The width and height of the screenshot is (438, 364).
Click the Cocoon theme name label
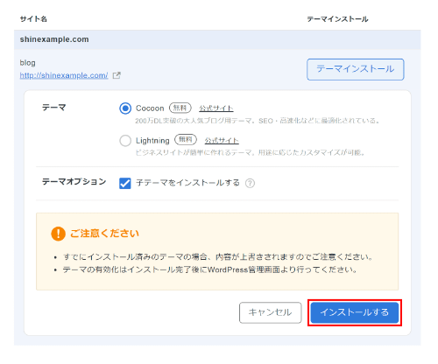150,108
